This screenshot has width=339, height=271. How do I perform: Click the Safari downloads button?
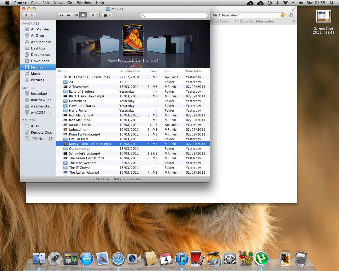[x=291, y=15]
